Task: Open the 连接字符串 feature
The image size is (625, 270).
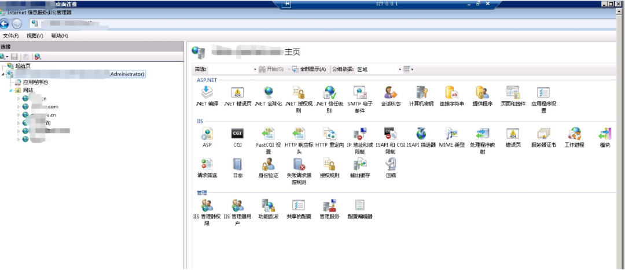Action: point(451,97)
